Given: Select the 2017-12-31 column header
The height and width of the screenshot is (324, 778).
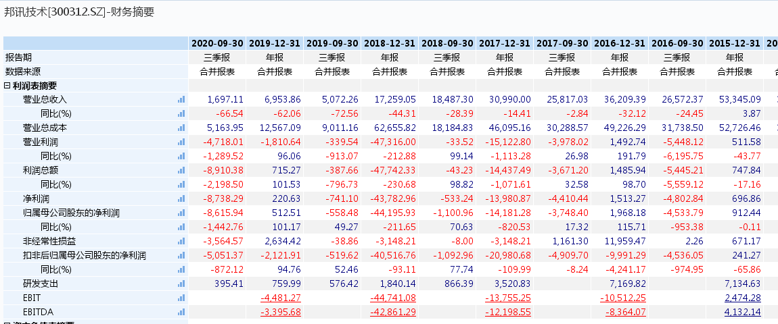Looking at the screenshot, I should tap(505, 43).
